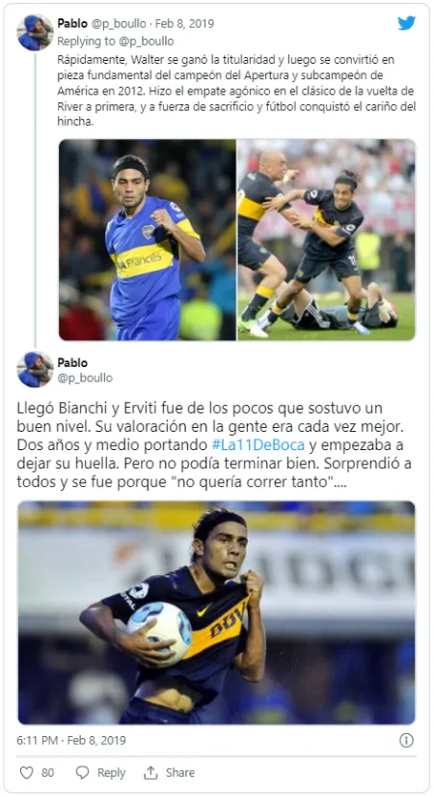Screen dimensions: 434x796
Task: Click the Share text label
Action: coord(180,773)
